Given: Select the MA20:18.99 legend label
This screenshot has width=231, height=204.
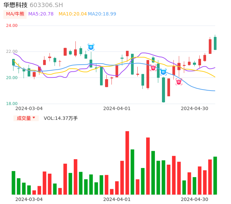Looking at the screenshot, I should click(102, 14).
